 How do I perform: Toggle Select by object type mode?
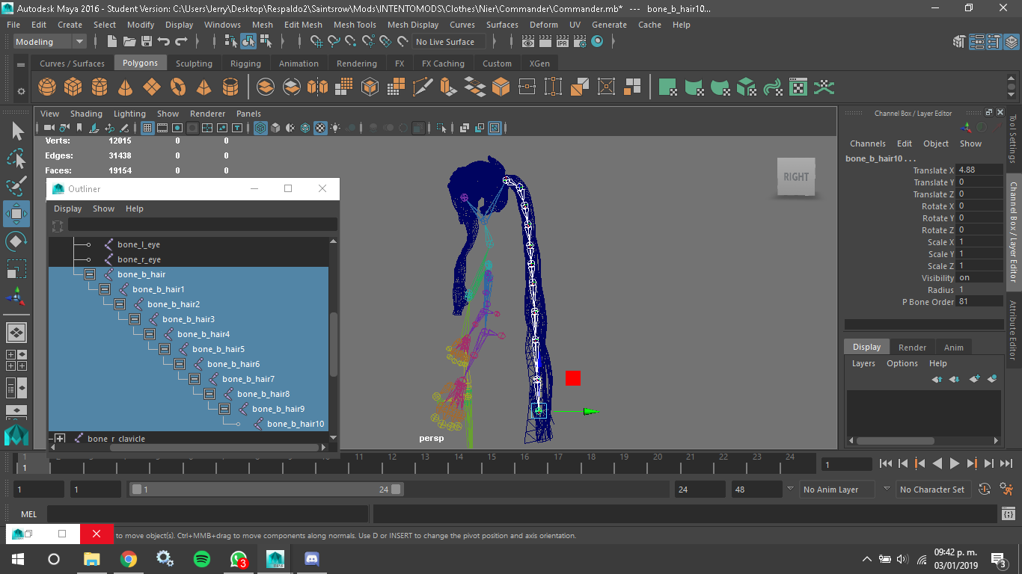(x=248, y=42)
